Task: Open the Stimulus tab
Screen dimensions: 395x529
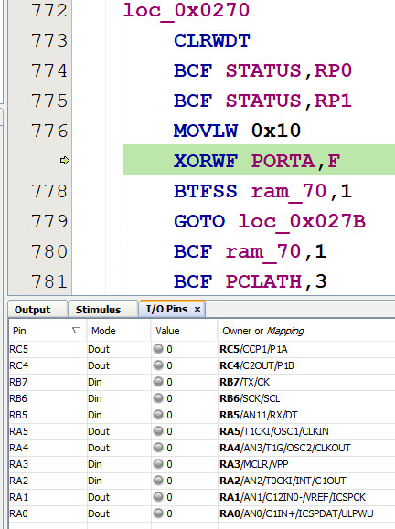Action: click(x=98, y=310)
